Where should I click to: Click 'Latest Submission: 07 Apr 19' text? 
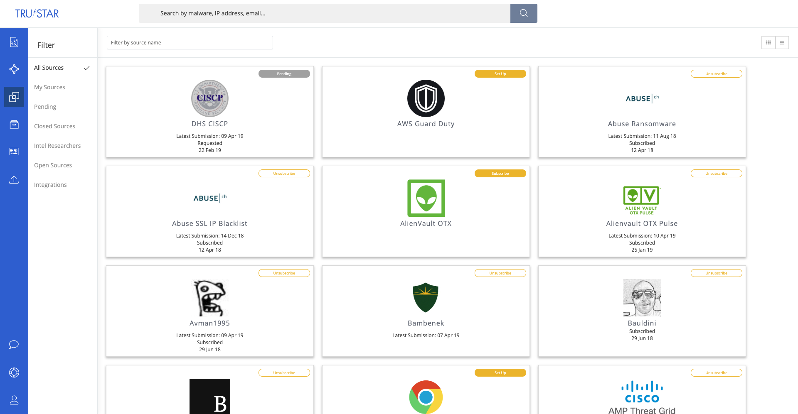pos(426,336)
